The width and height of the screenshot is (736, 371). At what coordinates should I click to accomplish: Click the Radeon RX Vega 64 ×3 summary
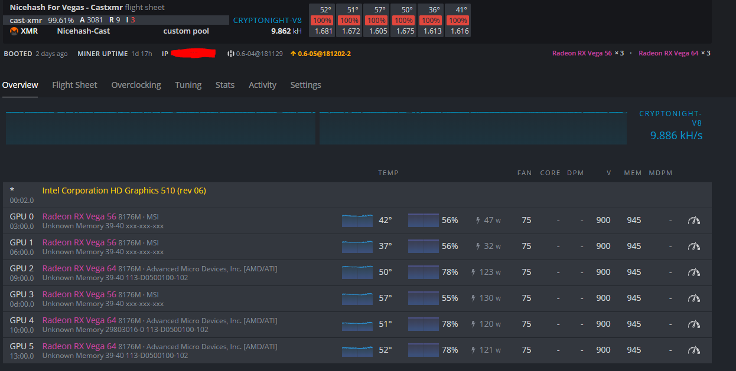(x=675, y=53)
